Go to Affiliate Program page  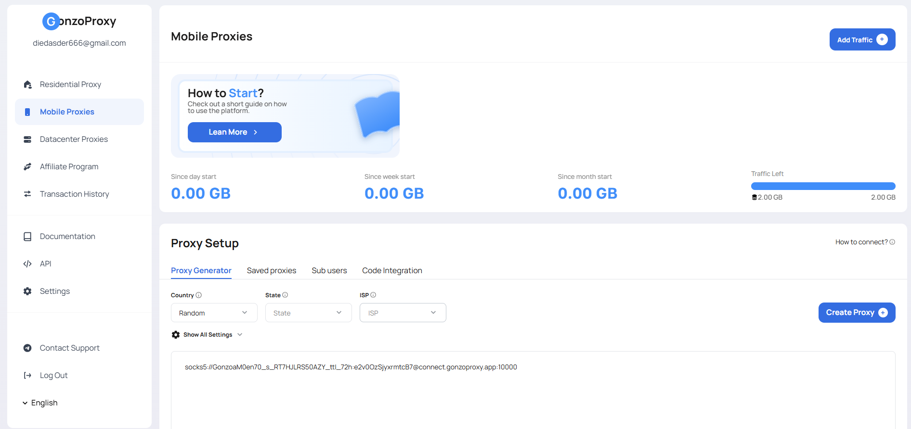pos(79,167)
